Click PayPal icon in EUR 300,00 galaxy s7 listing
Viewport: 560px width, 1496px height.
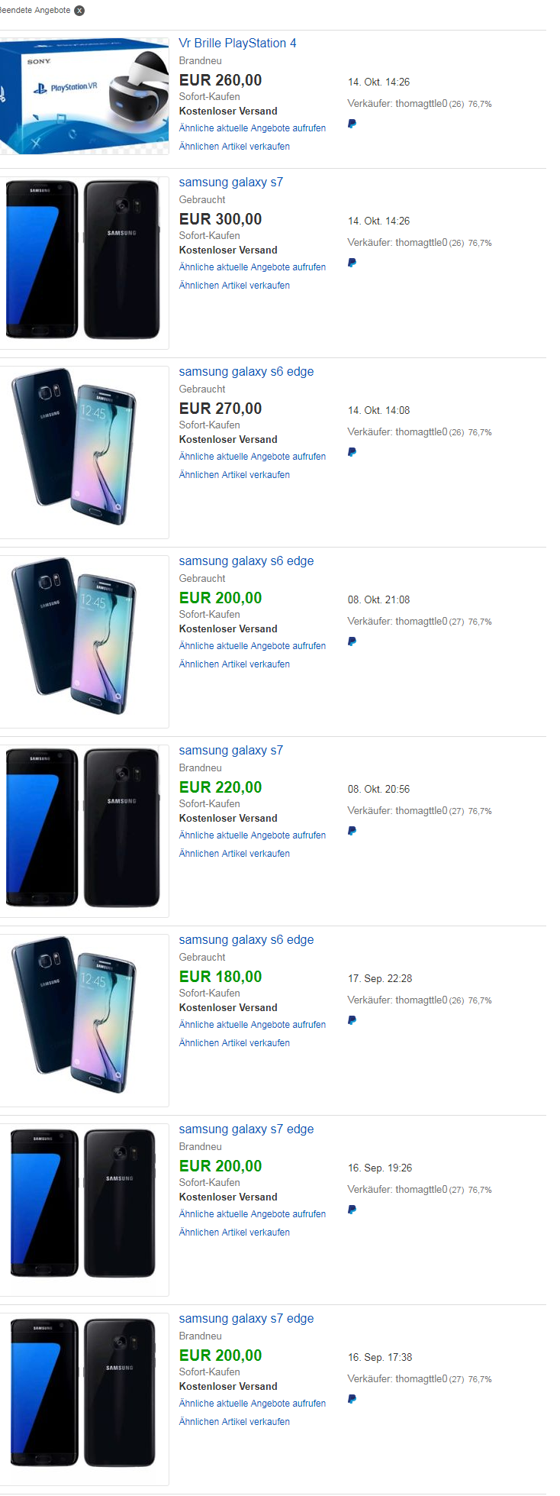click(x=352, y=263)
